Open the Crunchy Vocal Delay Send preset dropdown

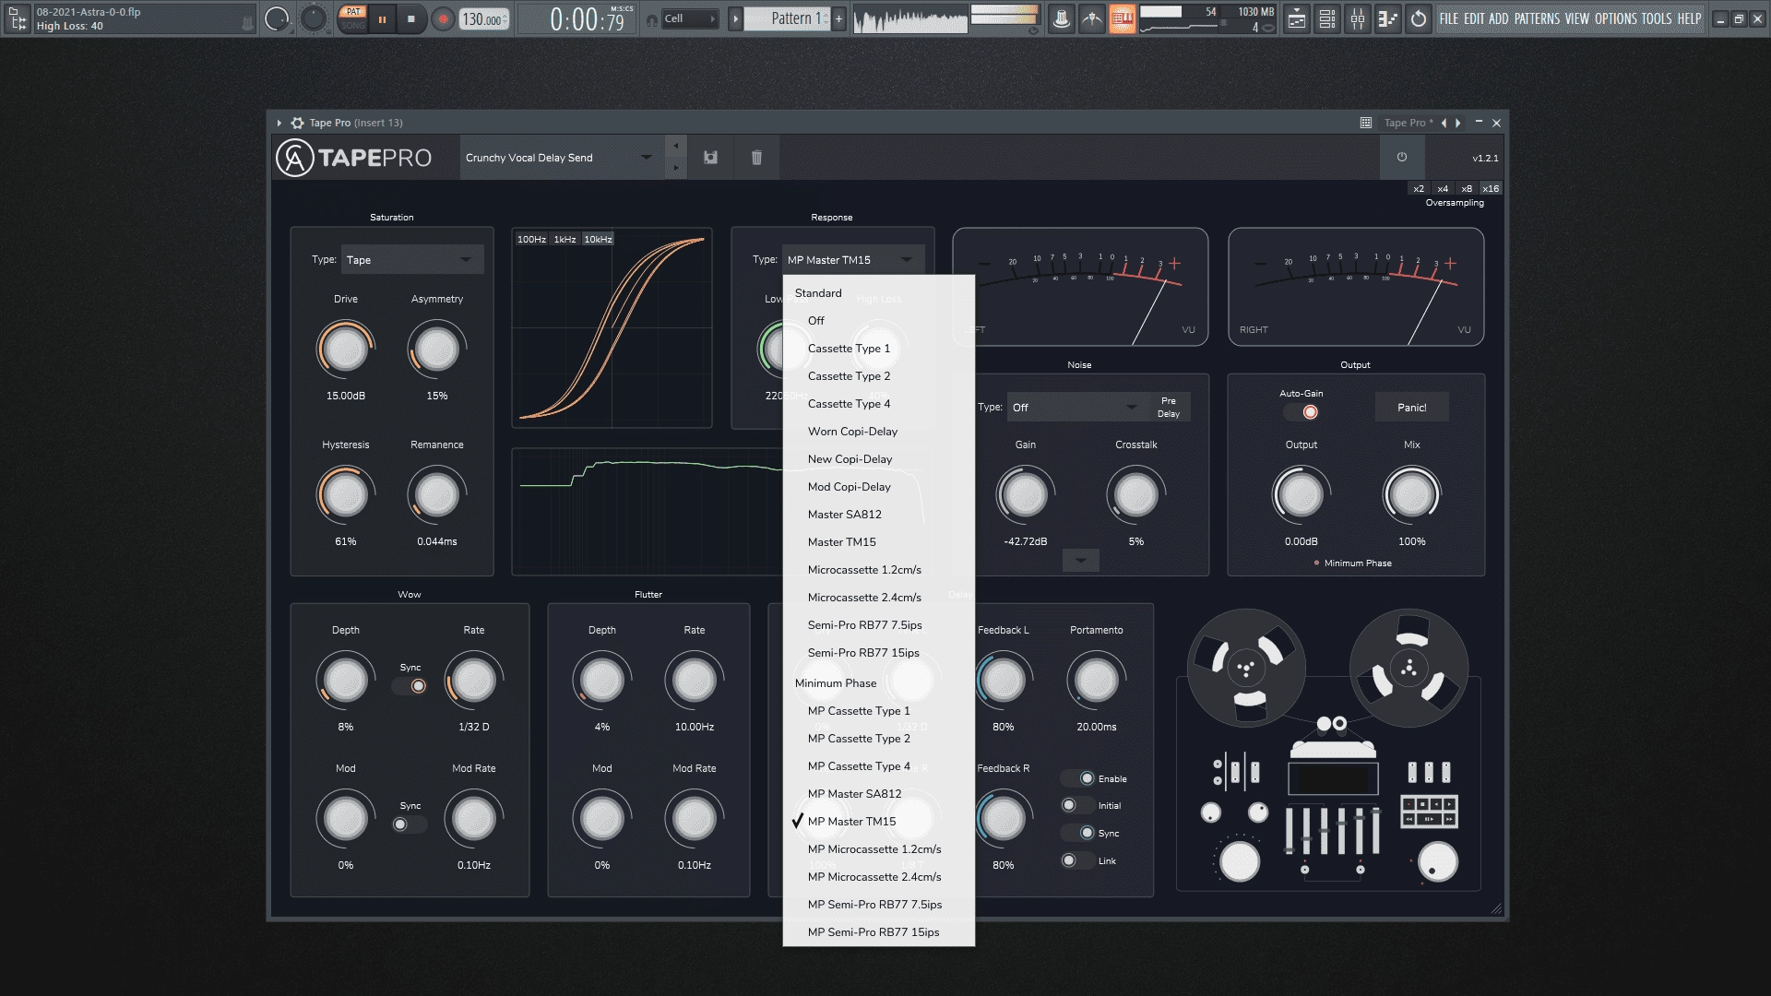point(561,158)
